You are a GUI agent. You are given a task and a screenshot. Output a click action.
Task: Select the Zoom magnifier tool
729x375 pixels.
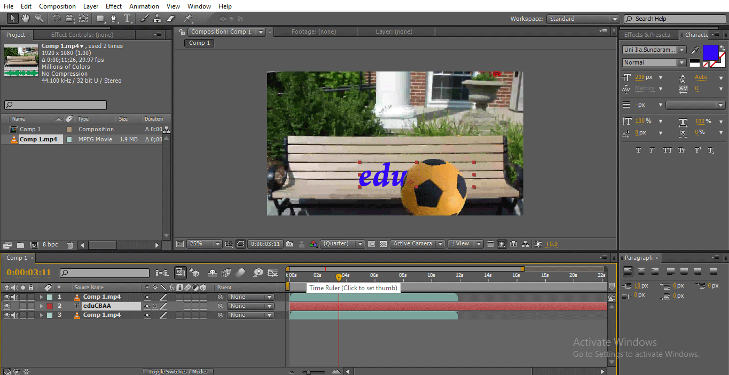tap(39, 19)
